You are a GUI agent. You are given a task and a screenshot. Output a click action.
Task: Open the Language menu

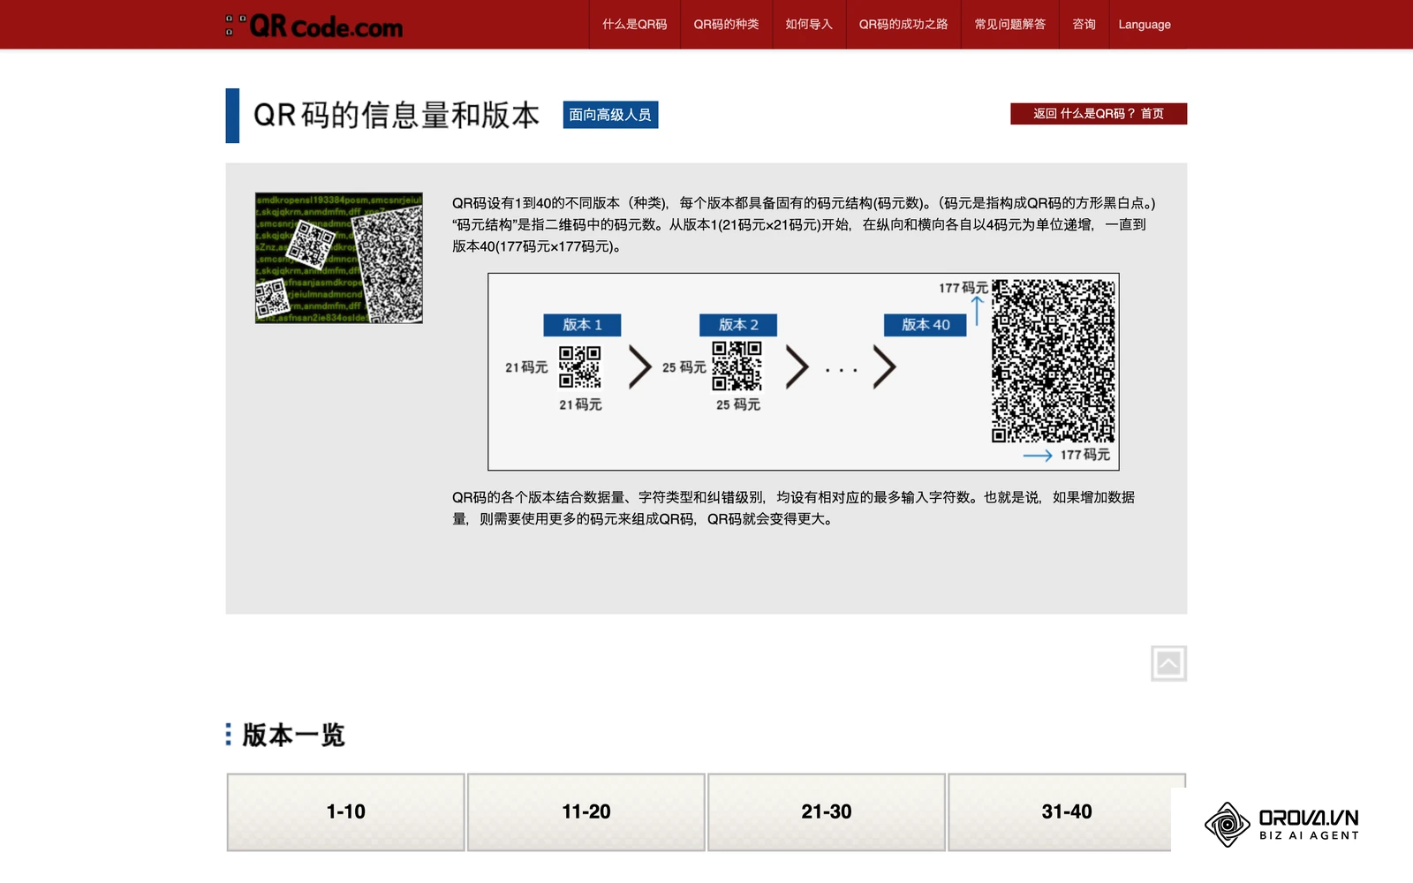(x=1145, y=25)
